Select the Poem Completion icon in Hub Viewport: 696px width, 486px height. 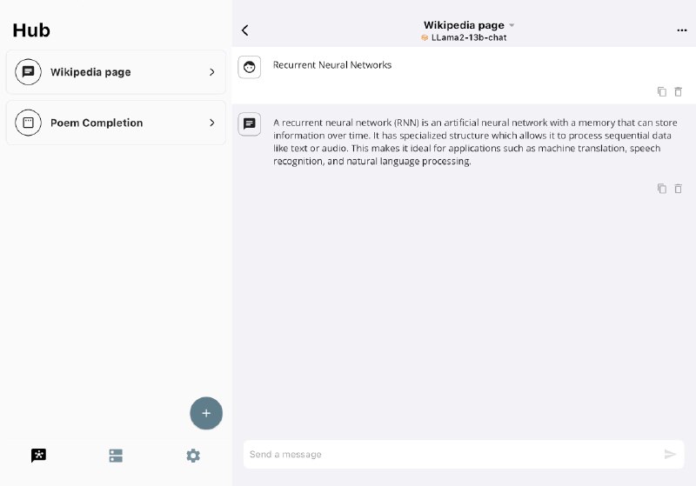coord(28,123)
